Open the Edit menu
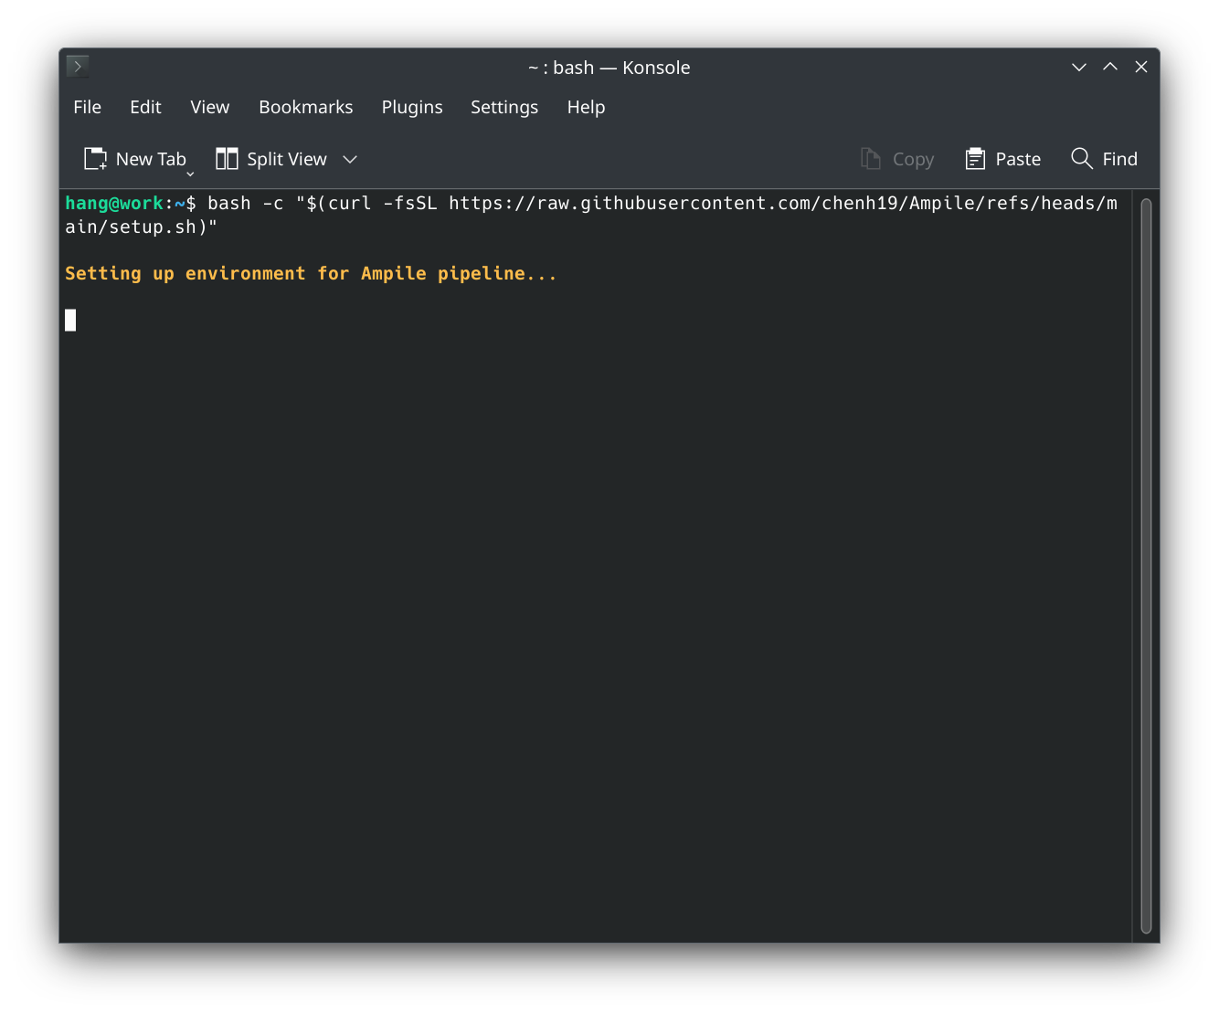The height and width of the screenshot is (1013, 1219). point(145,107)
